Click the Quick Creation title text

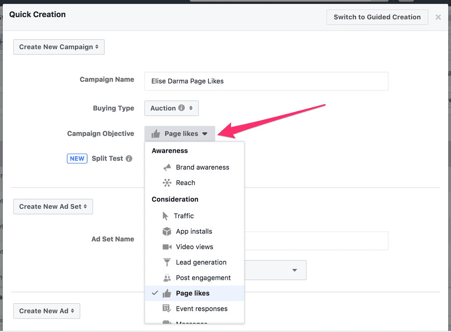coord(37,14)
